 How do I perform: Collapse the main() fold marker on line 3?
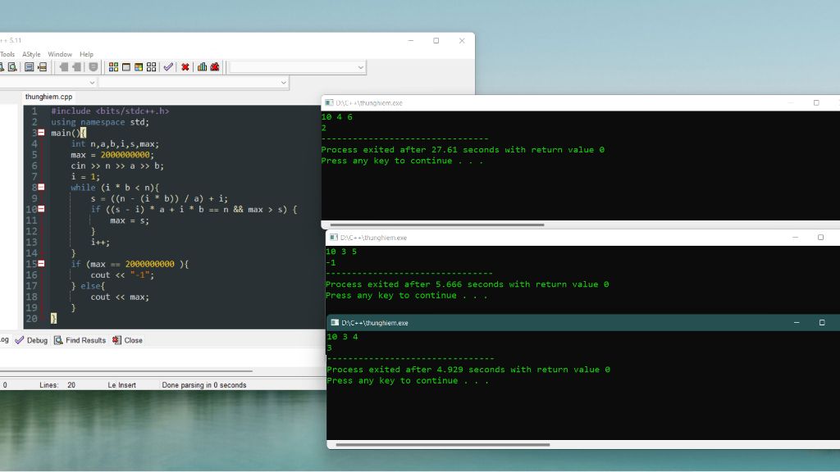click(41, 133)
